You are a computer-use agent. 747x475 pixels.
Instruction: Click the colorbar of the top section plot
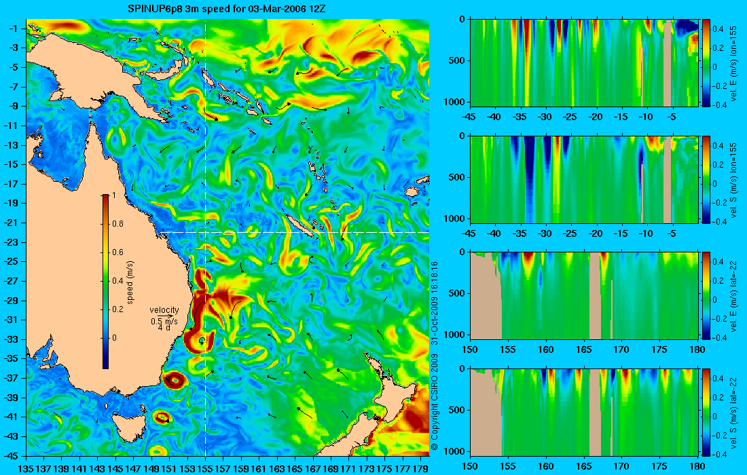pos(706,63)
